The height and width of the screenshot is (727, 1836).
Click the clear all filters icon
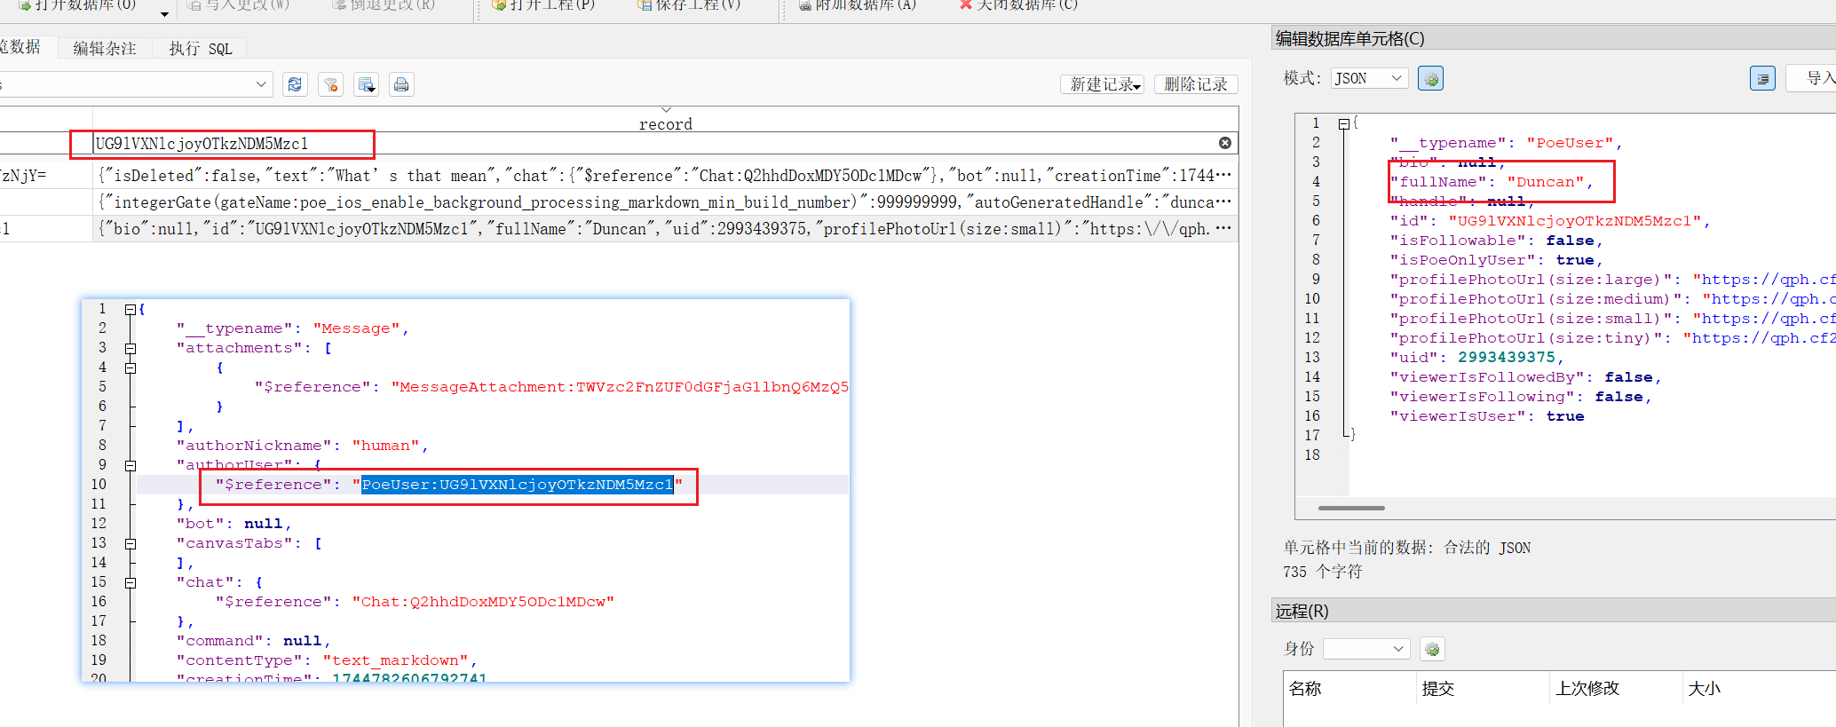(x=330, y=84)
